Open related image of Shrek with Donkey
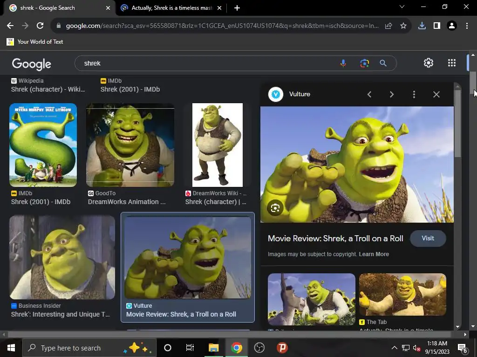 click(311, 299)
